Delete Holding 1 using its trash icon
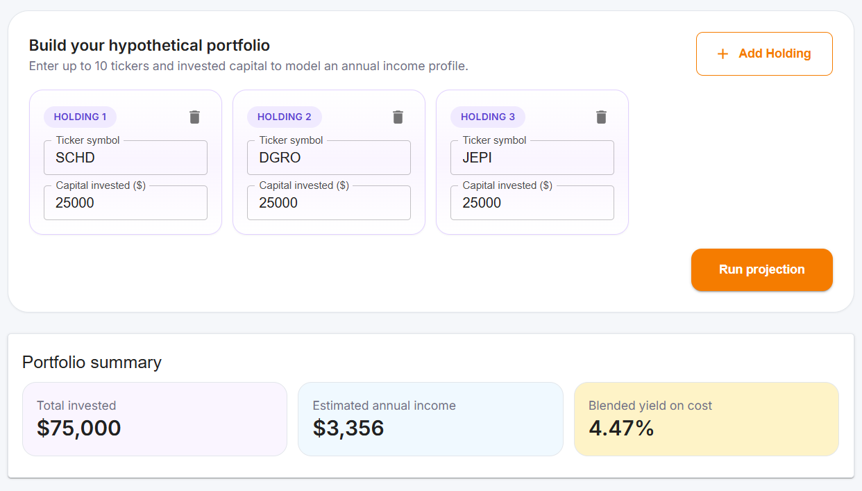 [x=194, y=117]
